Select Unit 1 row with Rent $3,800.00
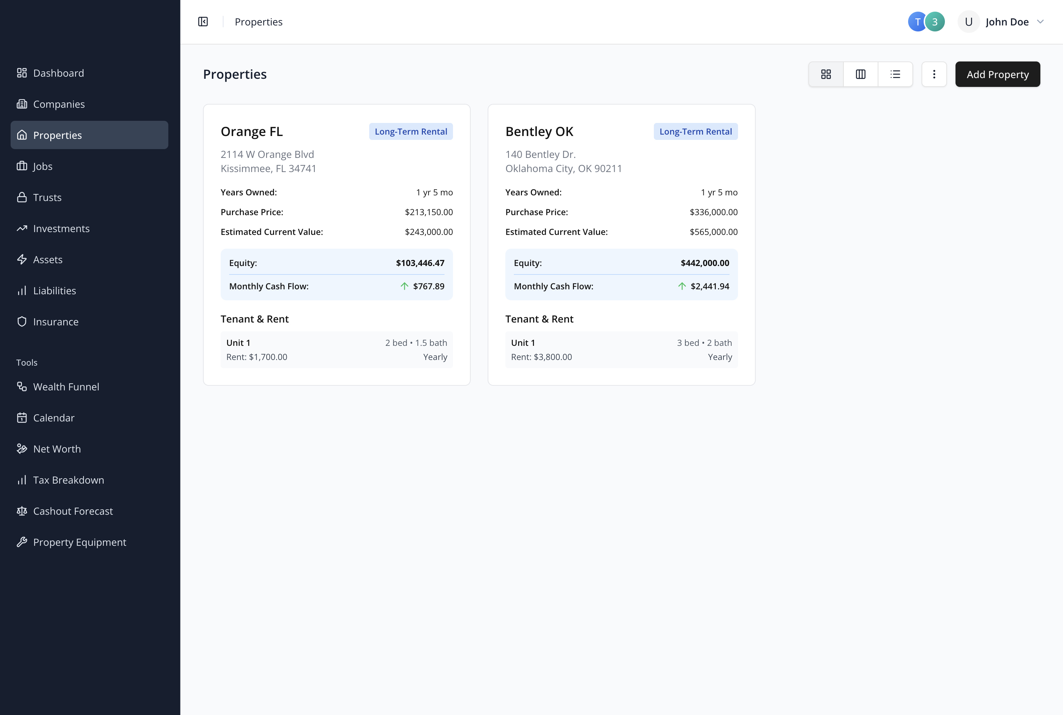The height and width of the screenshot is (715, 1063). click(622, 350)
